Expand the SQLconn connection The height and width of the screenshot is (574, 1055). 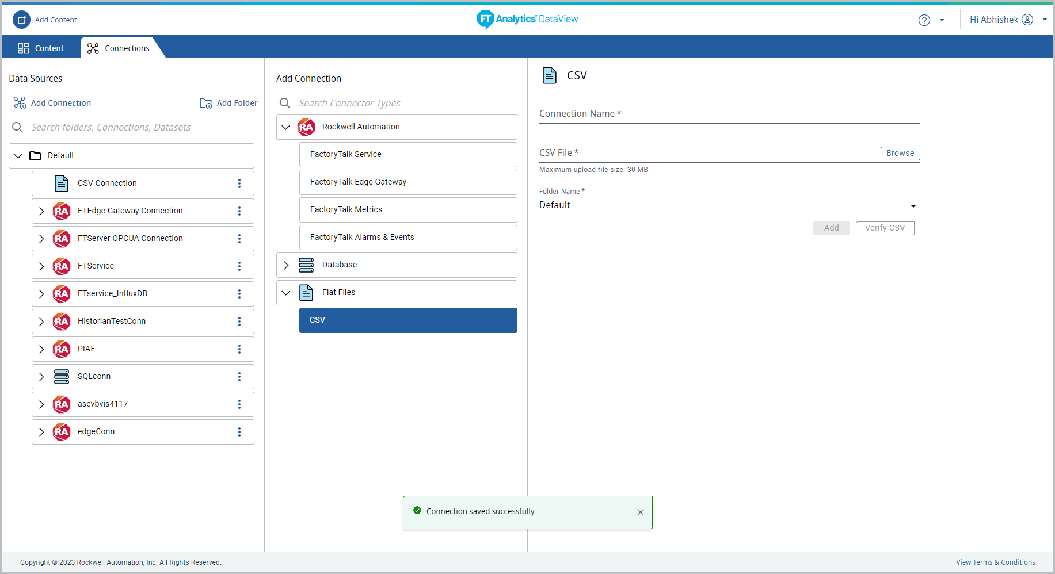[x=41, y=377]
